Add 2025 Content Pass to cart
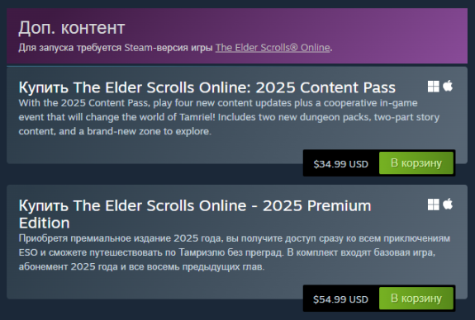 (416, 163)
